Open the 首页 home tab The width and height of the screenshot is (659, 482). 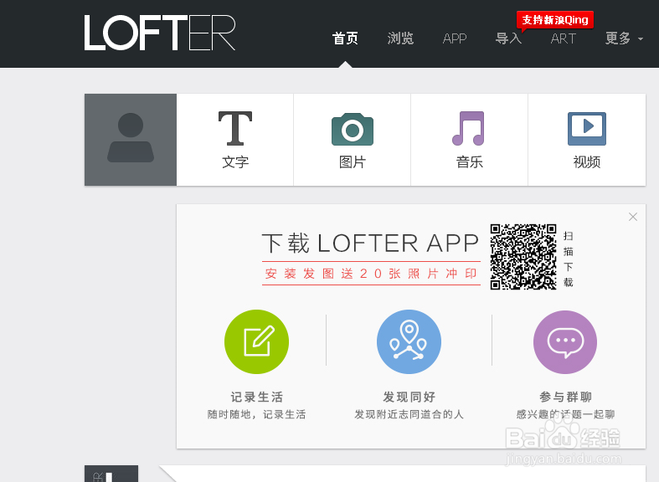pyautogui.click(x=345, y=38)
